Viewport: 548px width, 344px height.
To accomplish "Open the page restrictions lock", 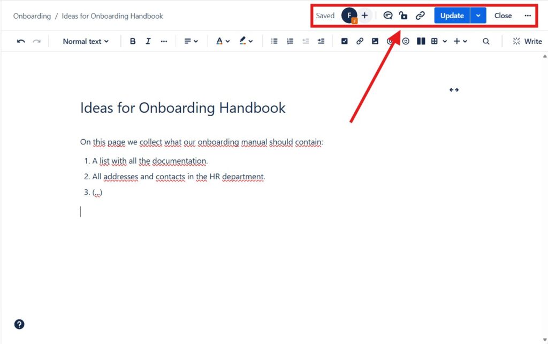I will (404, 15).
